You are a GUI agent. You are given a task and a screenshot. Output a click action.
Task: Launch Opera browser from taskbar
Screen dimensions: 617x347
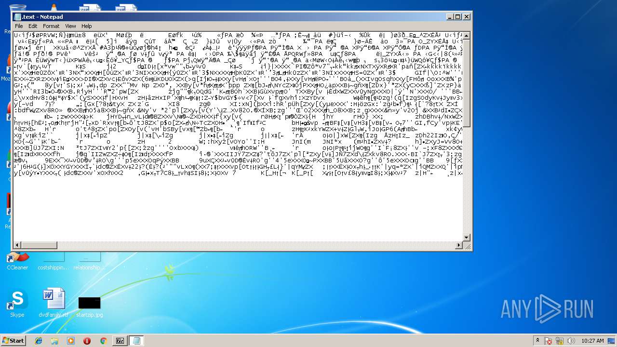[87, 341]
